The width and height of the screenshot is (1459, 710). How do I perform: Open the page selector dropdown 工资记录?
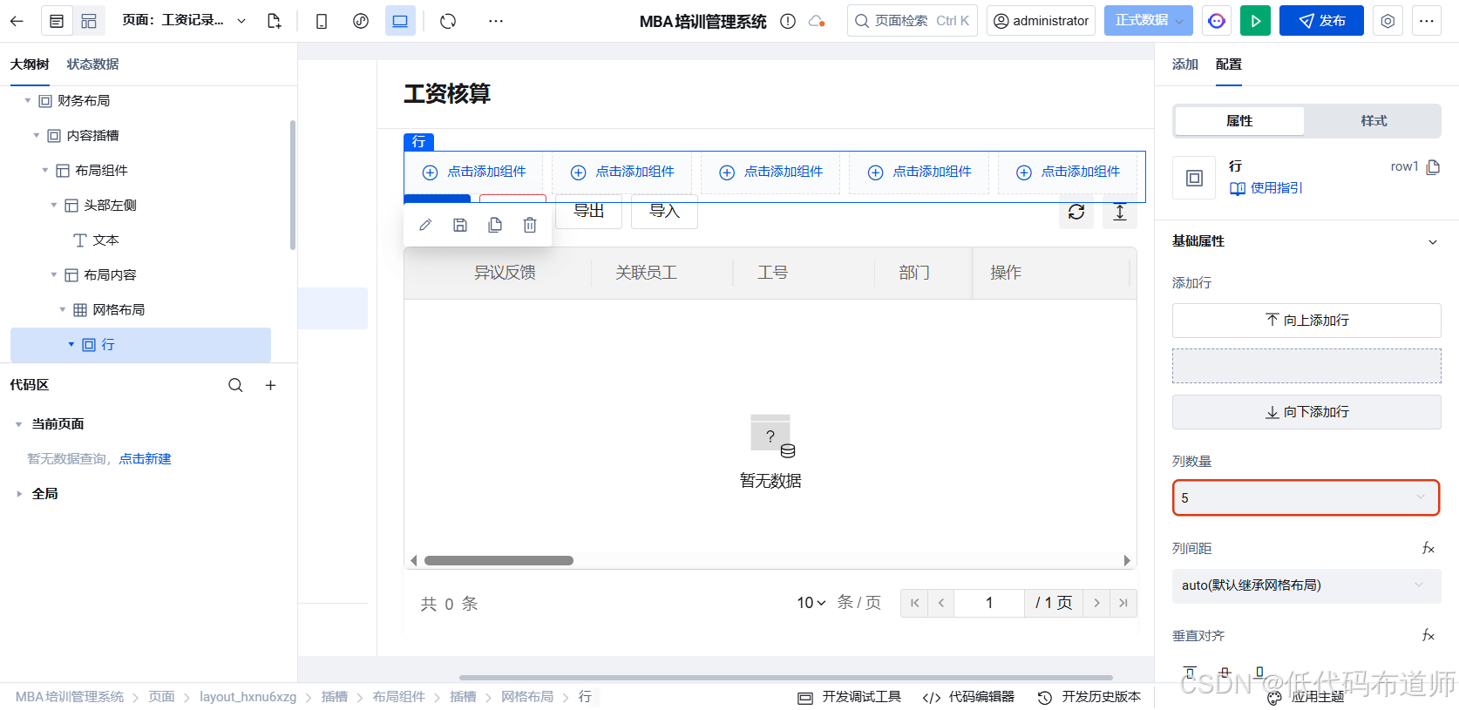point(184,20)
